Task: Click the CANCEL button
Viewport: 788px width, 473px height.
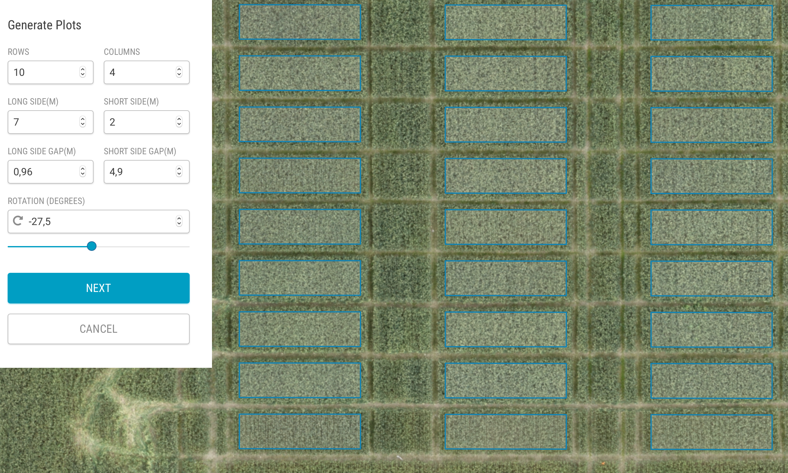Action: [x=99, y=329]
